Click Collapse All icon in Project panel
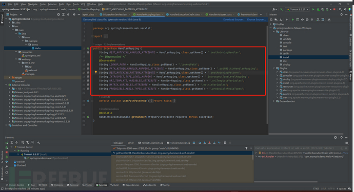Image resolution: width=354 pixels, height=192 pixels. (68, 14)
